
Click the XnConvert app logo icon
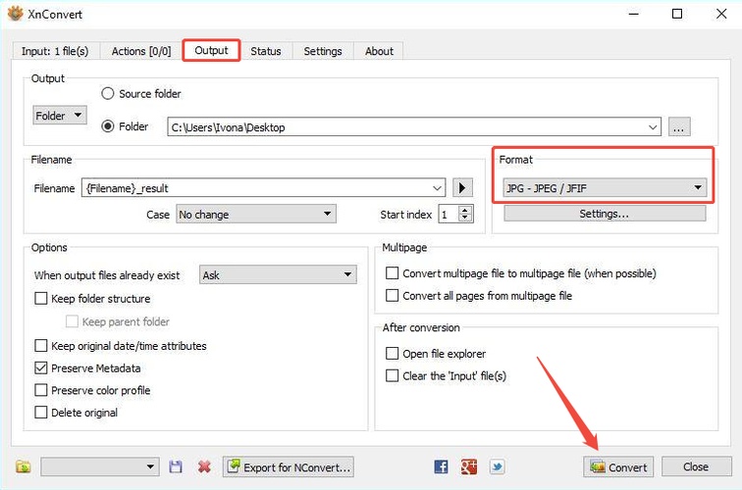15,14
